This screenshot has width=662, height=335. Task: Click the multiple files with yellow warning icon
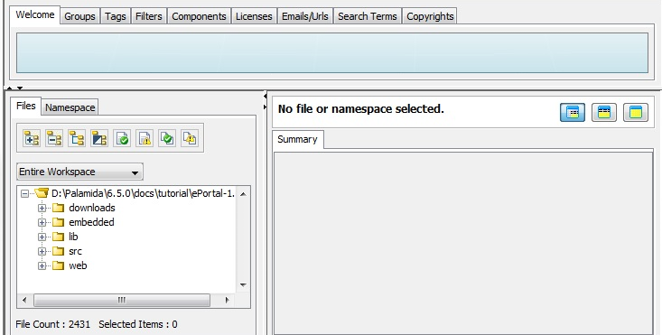click(x=190, y=138)
